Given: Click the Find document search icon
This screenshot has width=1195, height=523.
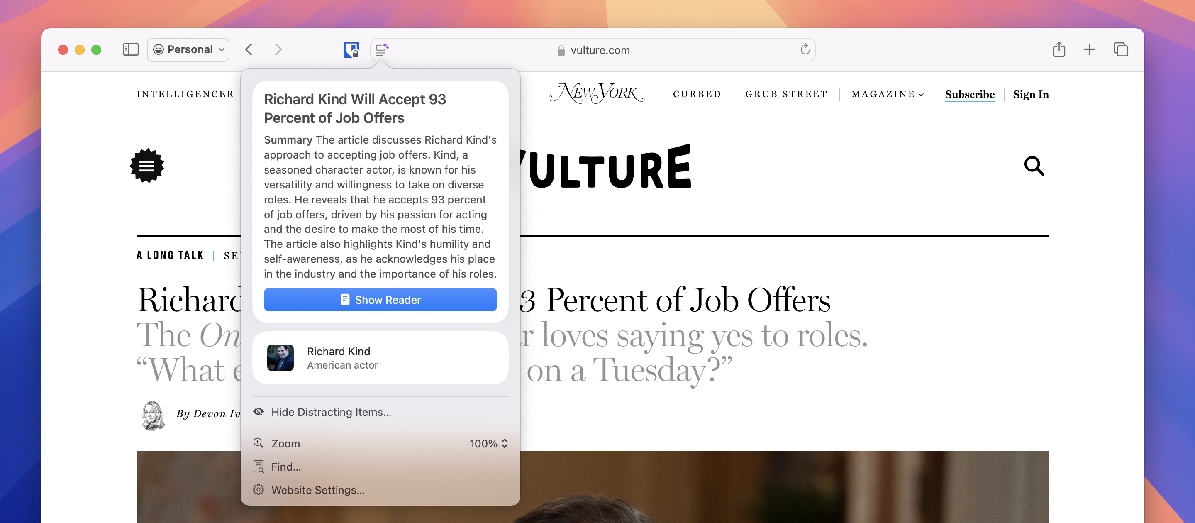Looking at the screenshot, I should tap(259, 467).
